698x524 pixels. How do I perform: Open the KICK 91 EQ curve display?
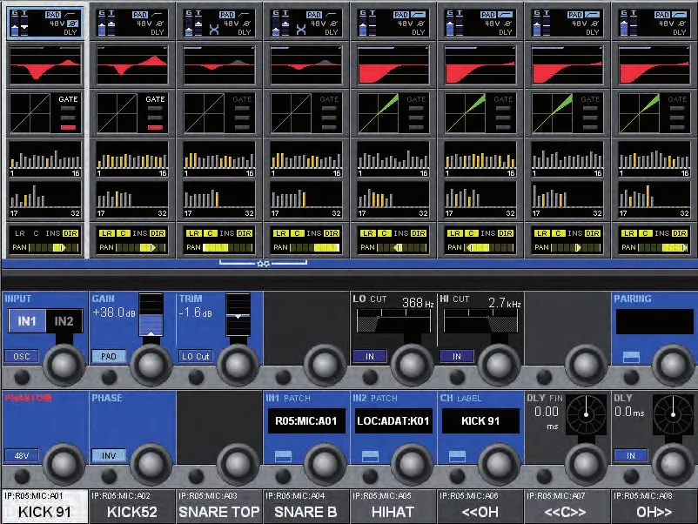[x=45, y=65]
